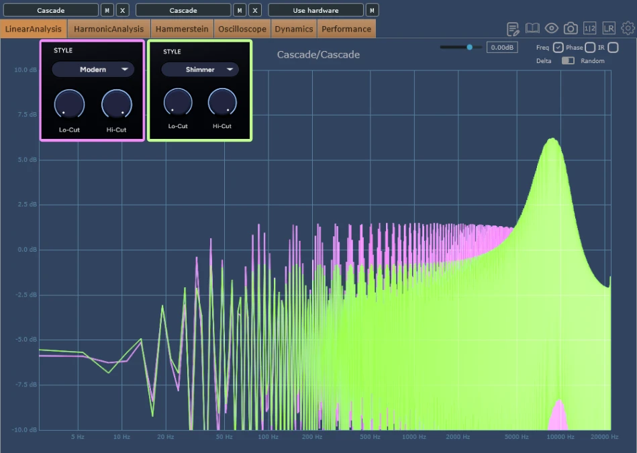Turn the Lo-Cut knob in the Modern panel
This screenshot has width=637, height=453.
pos(69,104)
